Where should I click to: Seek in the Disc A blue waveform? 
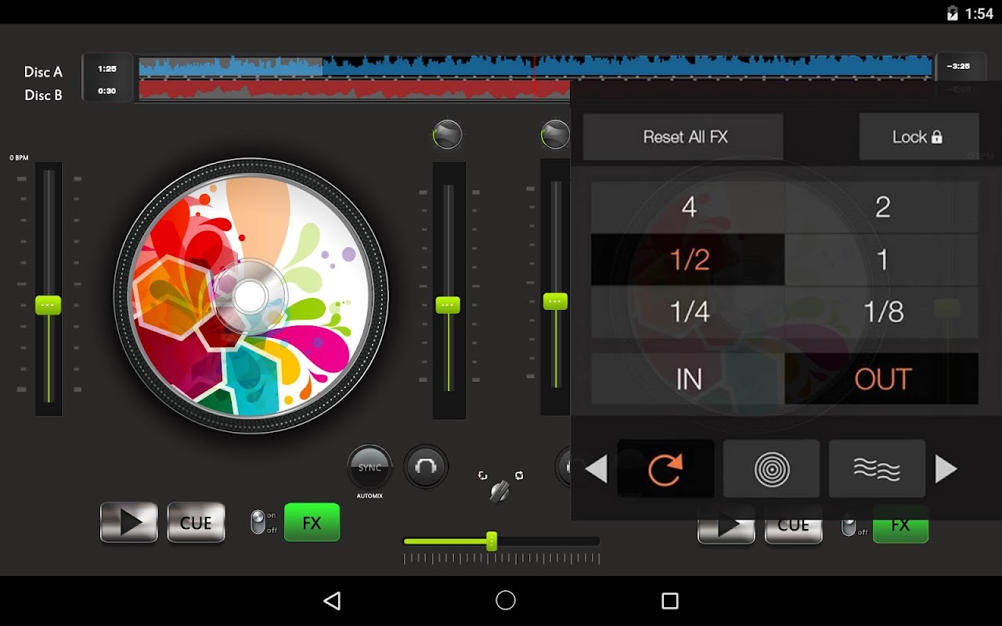tap(535, 66)
